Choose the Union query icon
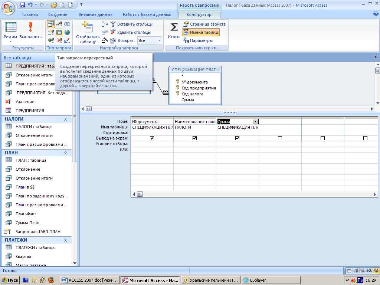This screenshot has width=380, height=285. 67,24
